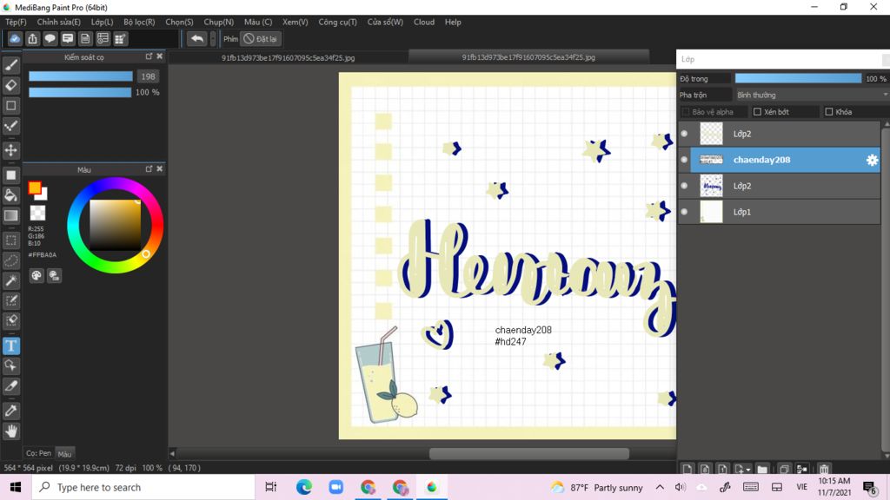Toggle the Khóa checkbox
Image resolution: width=890 pixels, height=500 pixels.
click(828, 112)
